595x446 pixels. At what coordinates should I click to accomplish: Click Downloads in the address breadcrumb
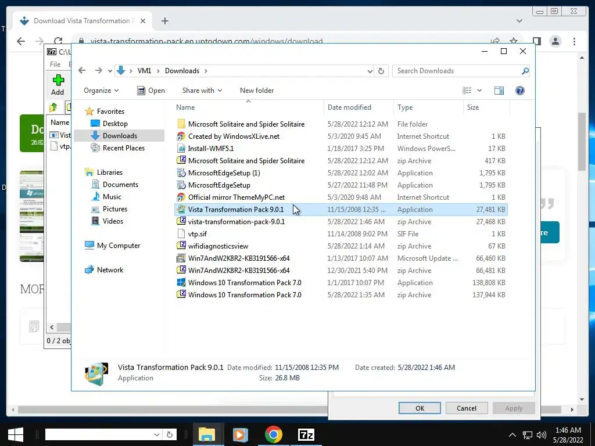point(182,71)
